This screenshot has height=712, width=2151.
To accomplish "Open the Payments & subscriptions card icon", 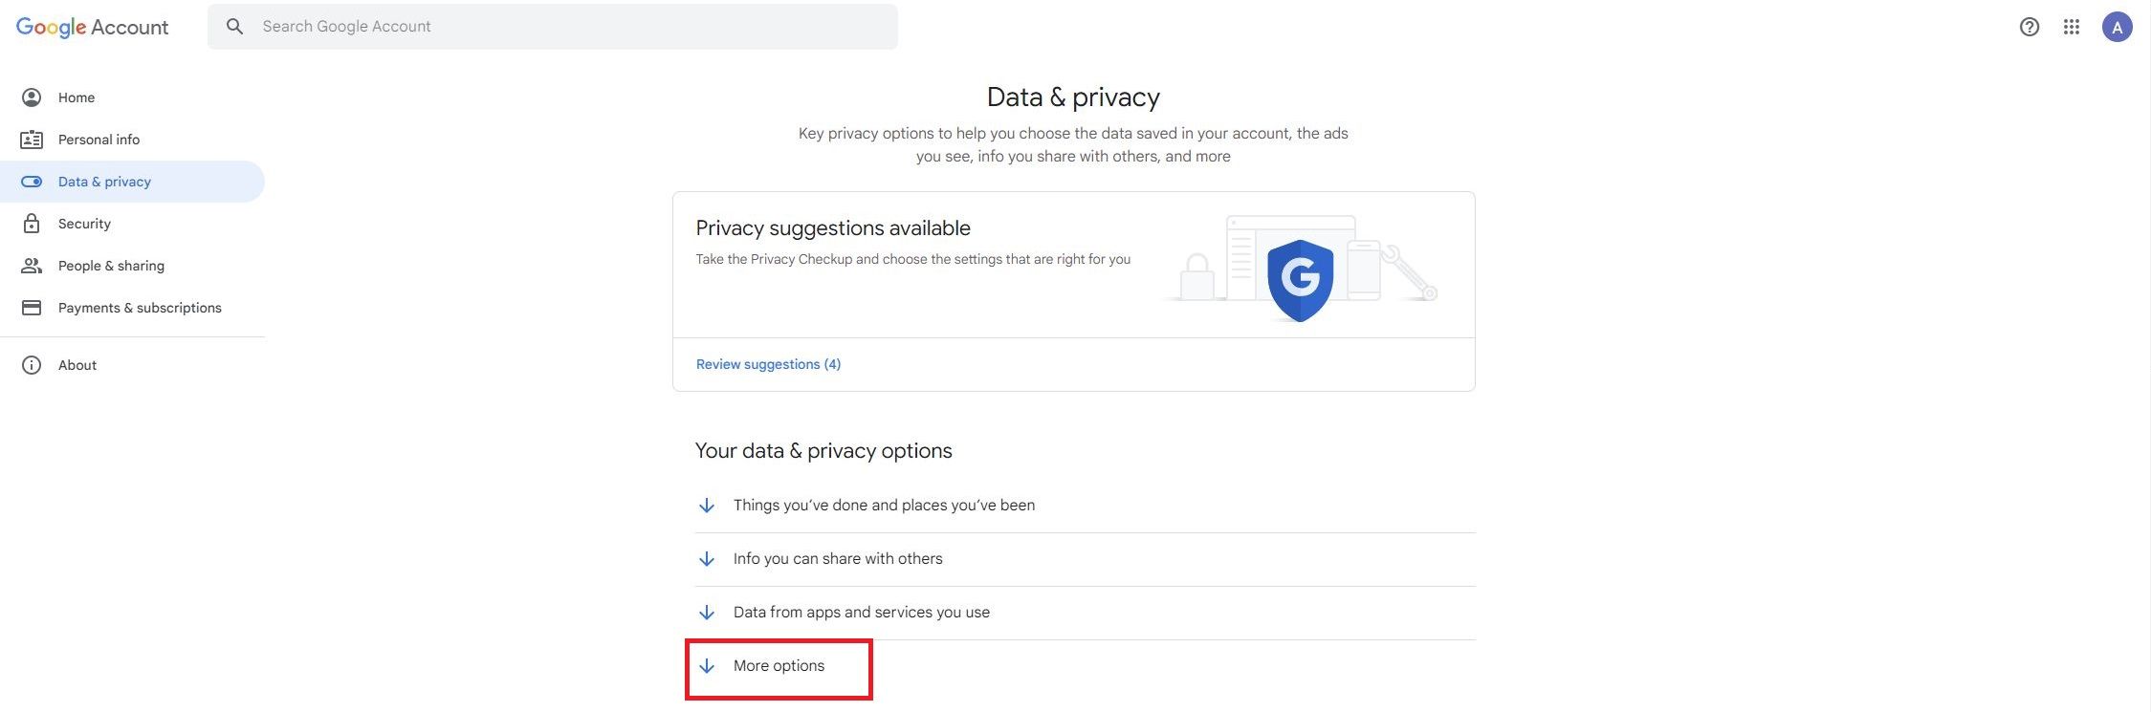I will click(x=32, y=307).
